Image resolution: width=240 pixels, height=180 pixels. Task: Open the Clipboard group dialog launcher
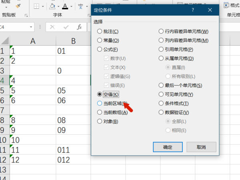26,15
